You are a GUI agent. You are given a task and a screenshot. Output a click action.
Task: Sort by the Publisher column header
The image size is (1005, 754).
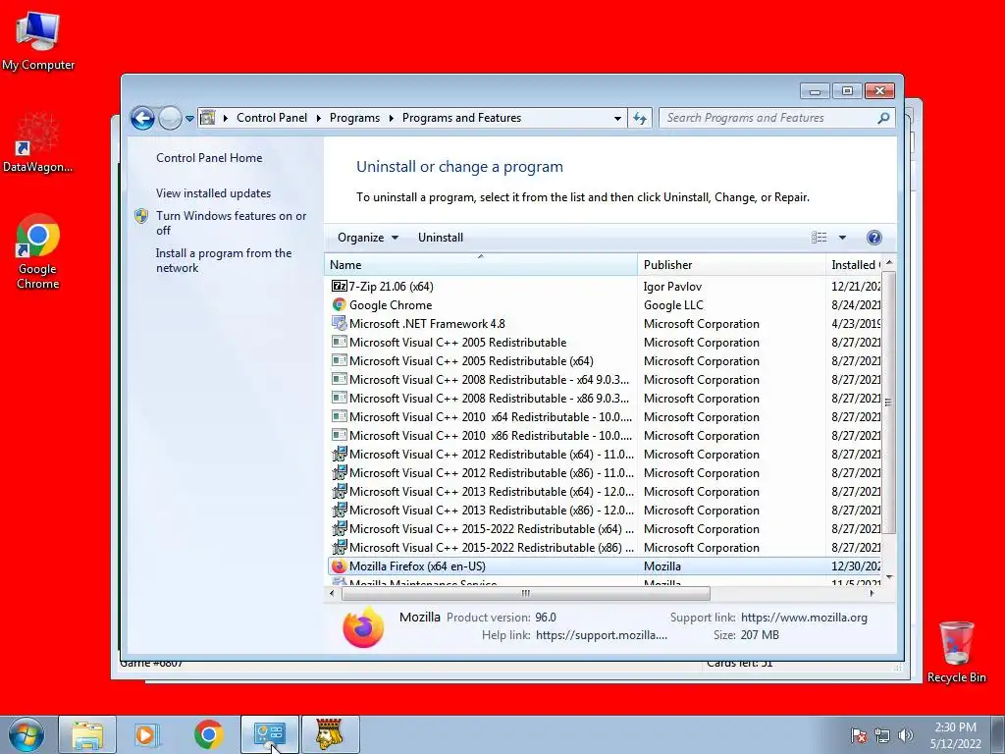(x=731, y=264)
